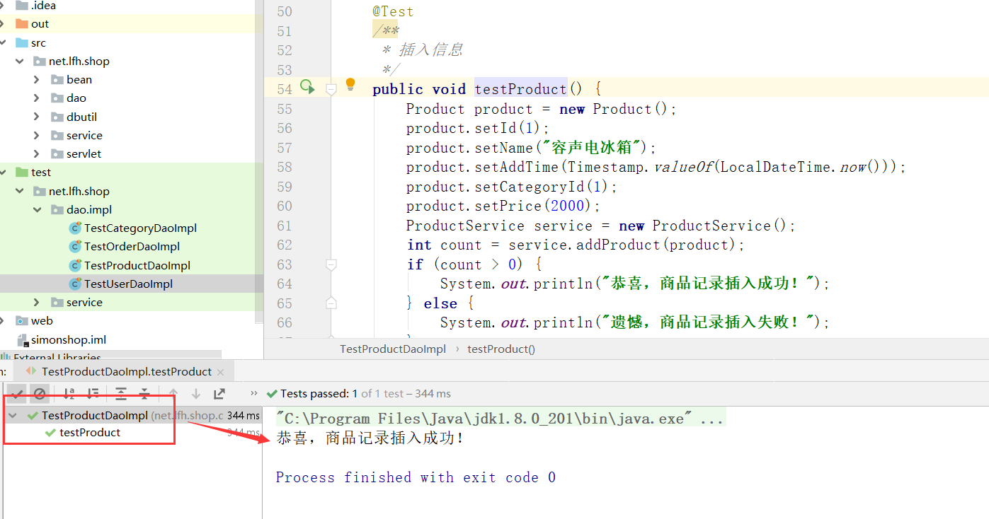This screenshot has width=989, height=519.
Task: Collapse the test folder
Action: tap(4, 173)
